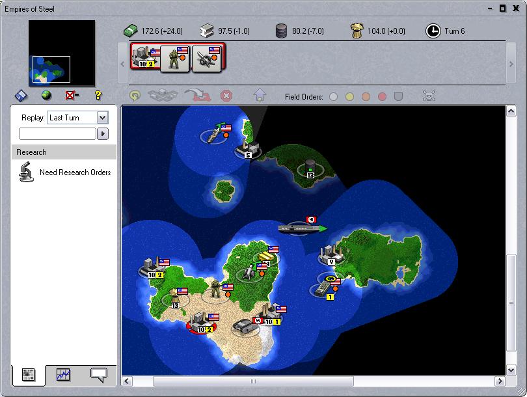Select the white Field Orders circle
527x397 pixels.
tap(334, 96)
